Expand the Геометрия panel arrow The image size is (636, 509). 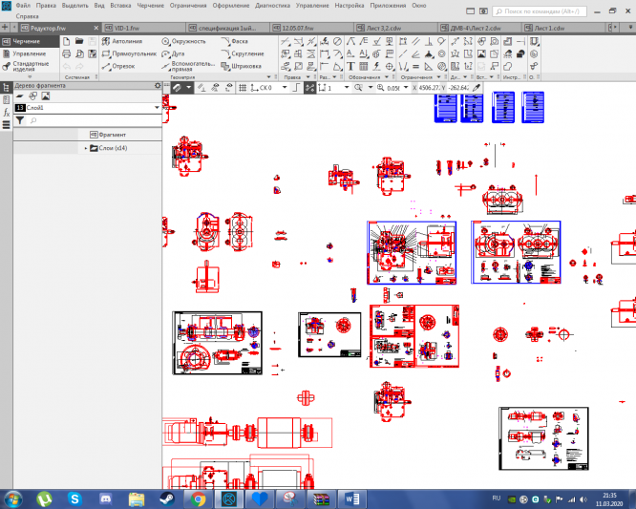coord(268,77)
